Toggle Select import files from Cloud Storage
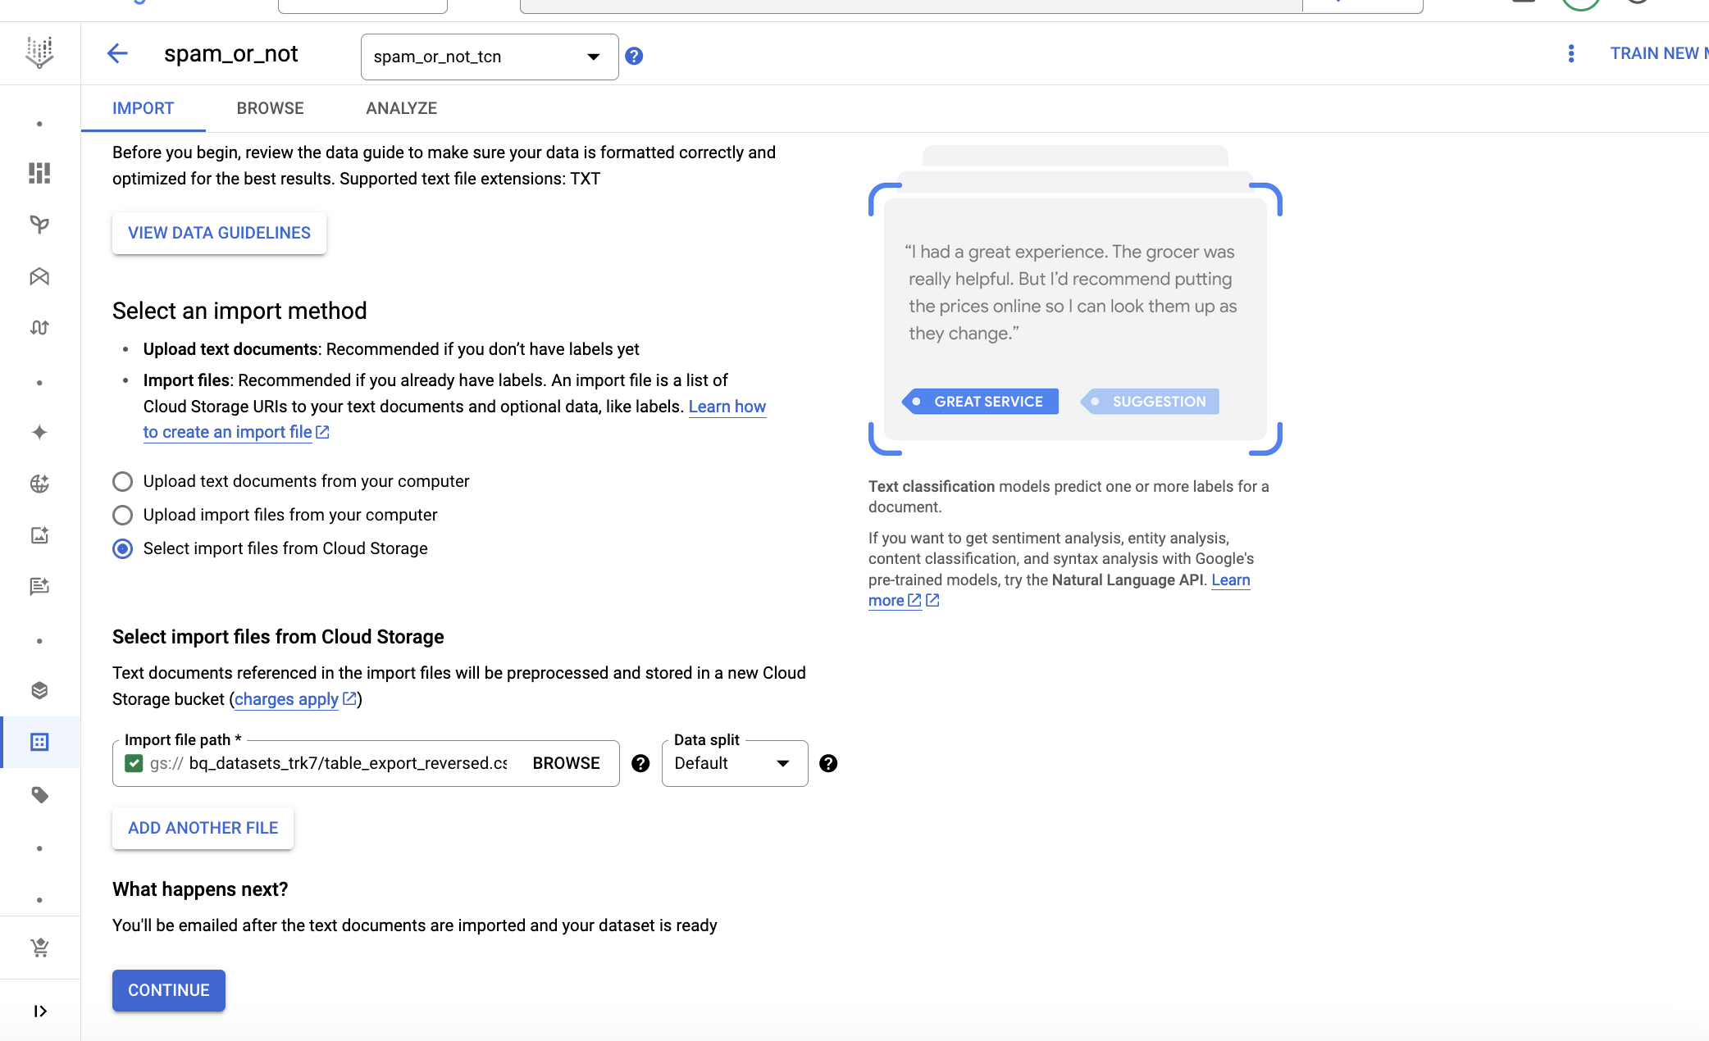The height and width of the screenshot is (1041, 1709). pos(122,548)
